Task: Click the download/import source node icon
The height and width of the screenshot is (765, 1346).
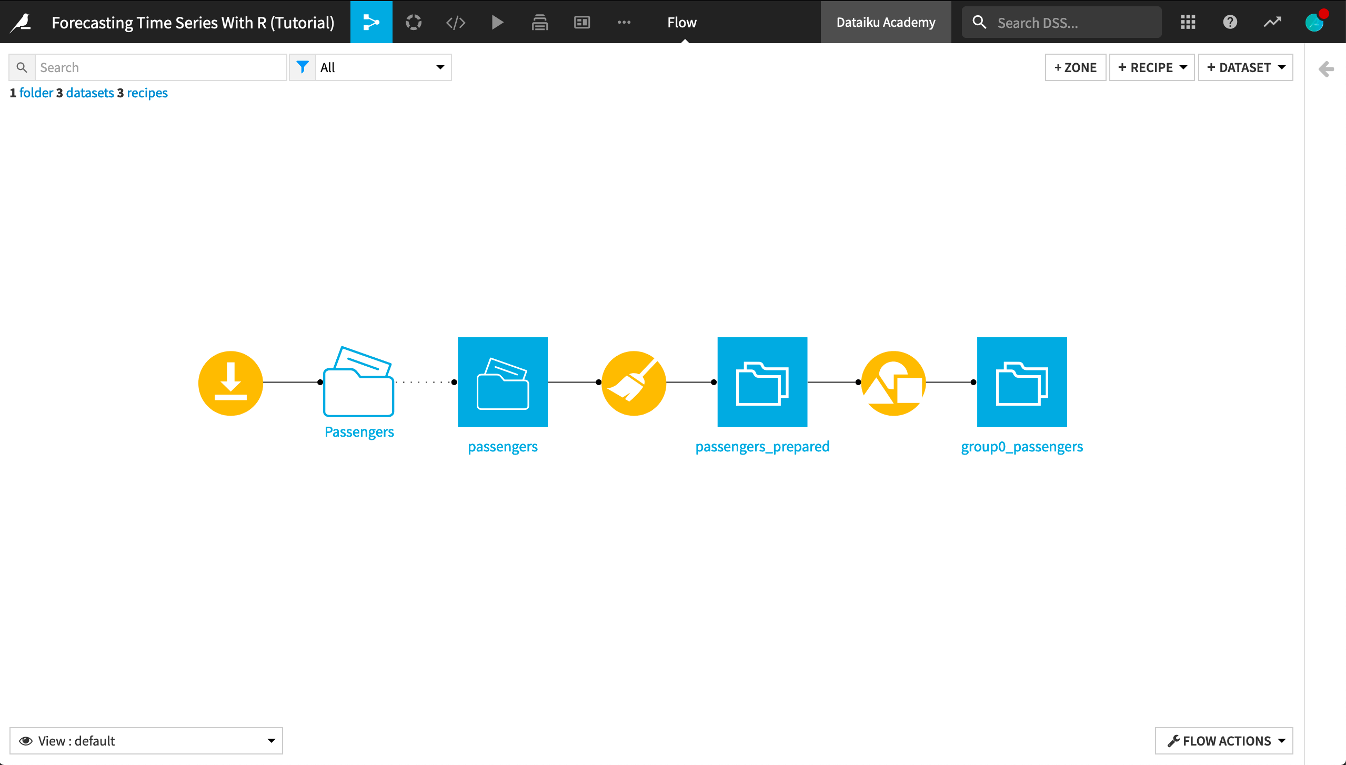Action: (x=229, y=382)
